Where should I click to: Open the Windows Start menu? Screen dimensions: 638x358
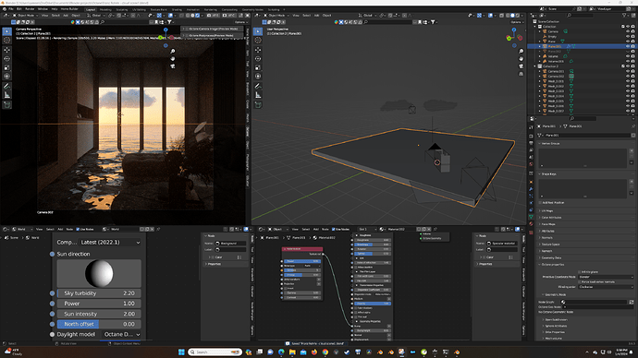(181, 352)
